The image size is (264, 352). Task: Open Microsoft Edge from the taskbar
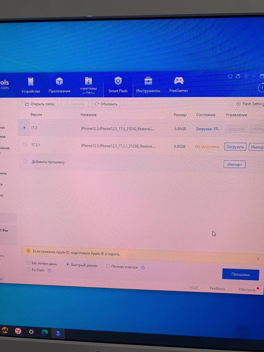45,332
